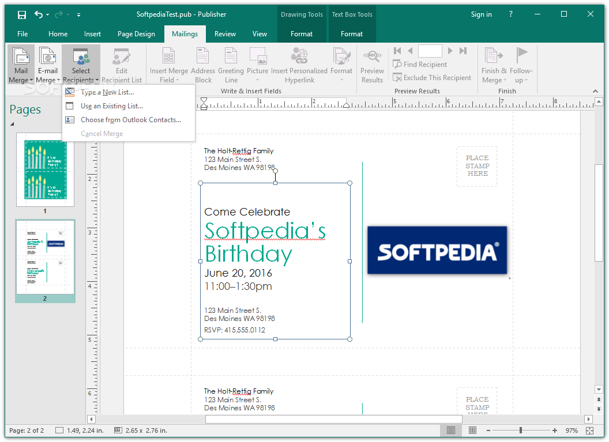Image resolution: width=609 pixels, height=442 pixels.
Task: Click the horizontal scrollbar left arrow
Action: coord(91,419)
